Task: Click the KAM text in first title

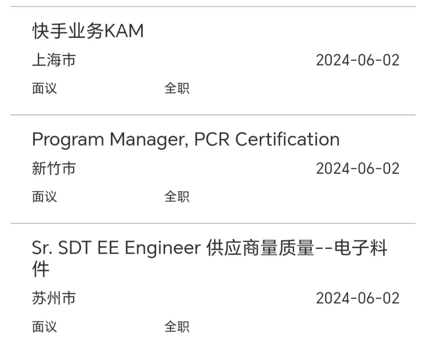Action: [124, 31]
